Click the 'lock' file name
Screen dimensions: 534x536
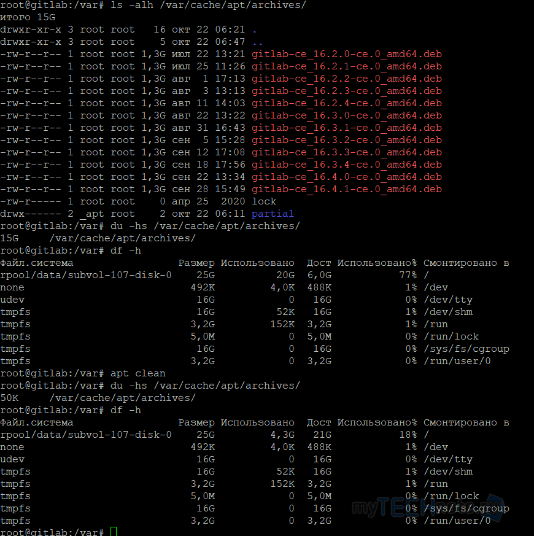click(264, 201)
